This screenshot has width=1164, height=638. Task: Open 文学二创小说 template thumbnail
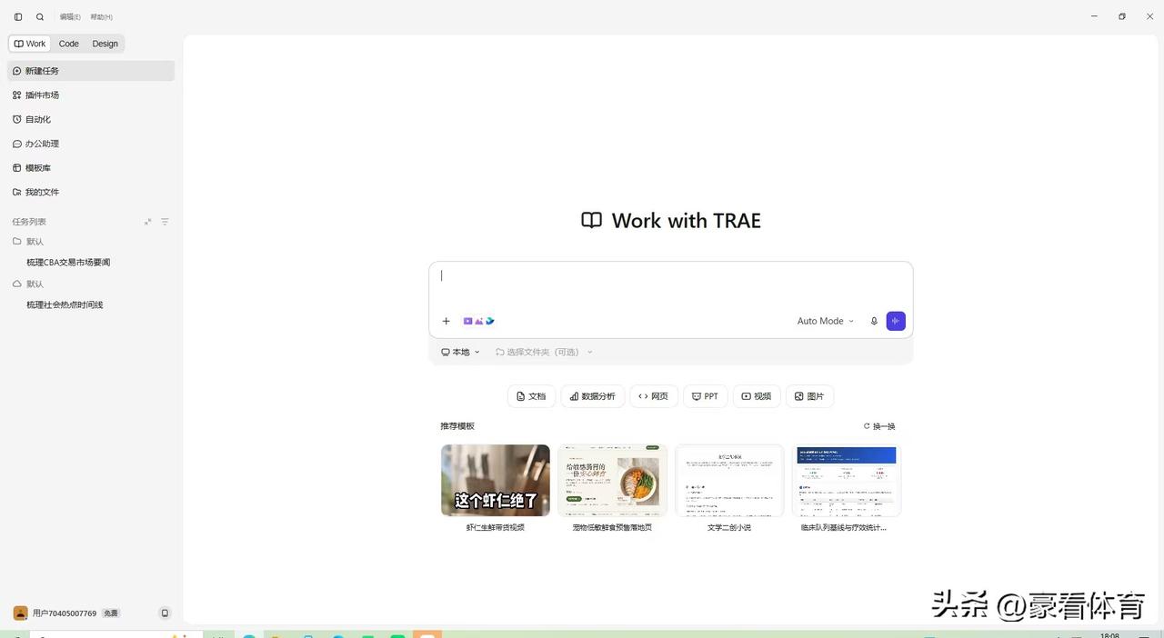pyautogui.click(x=729, y=480)
